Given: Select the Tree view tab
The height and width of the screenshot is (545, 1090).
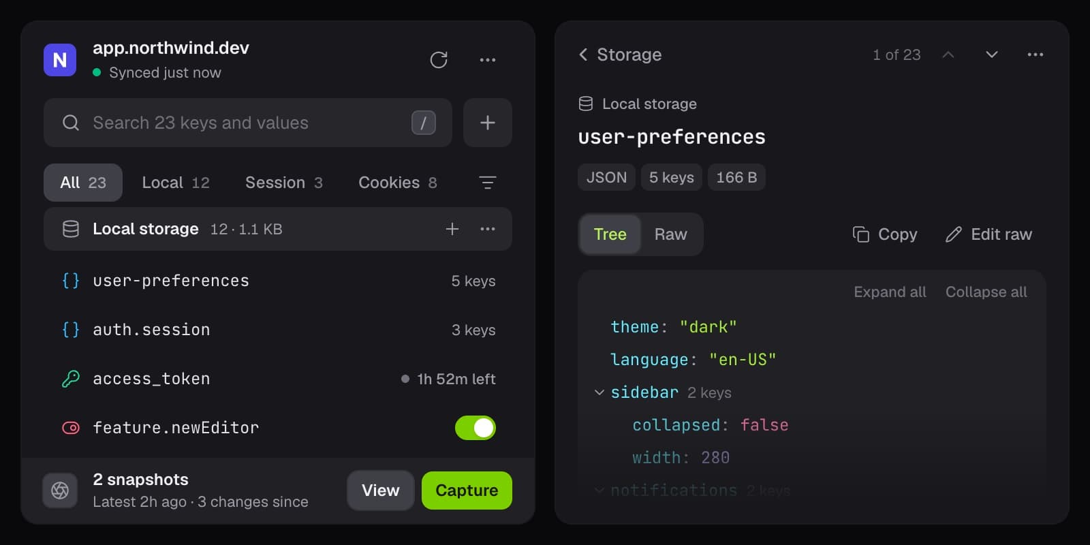Looking at the screenshot, I should coord(610,234).
